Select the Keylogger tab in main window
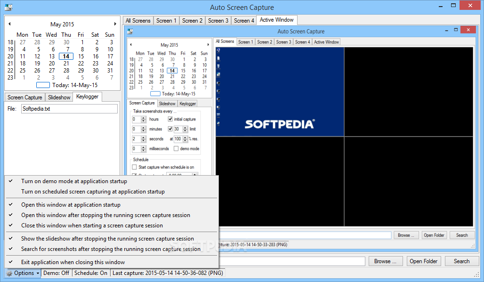This screenshot has width=484, height=282. pos(88,97)
